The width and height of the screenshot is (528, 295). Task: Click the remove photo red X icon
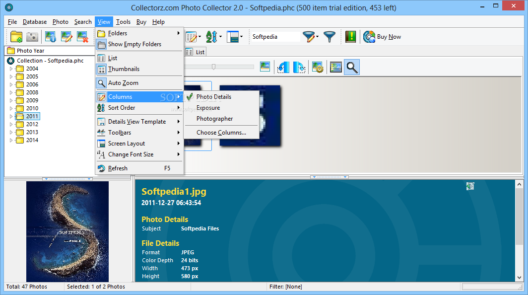click(82, 37)
